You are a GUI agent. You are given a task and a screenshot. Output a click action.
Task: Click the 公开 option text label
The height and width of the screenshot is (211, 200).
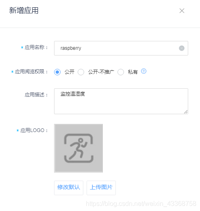pyautogui.click(x=70, y=72)
